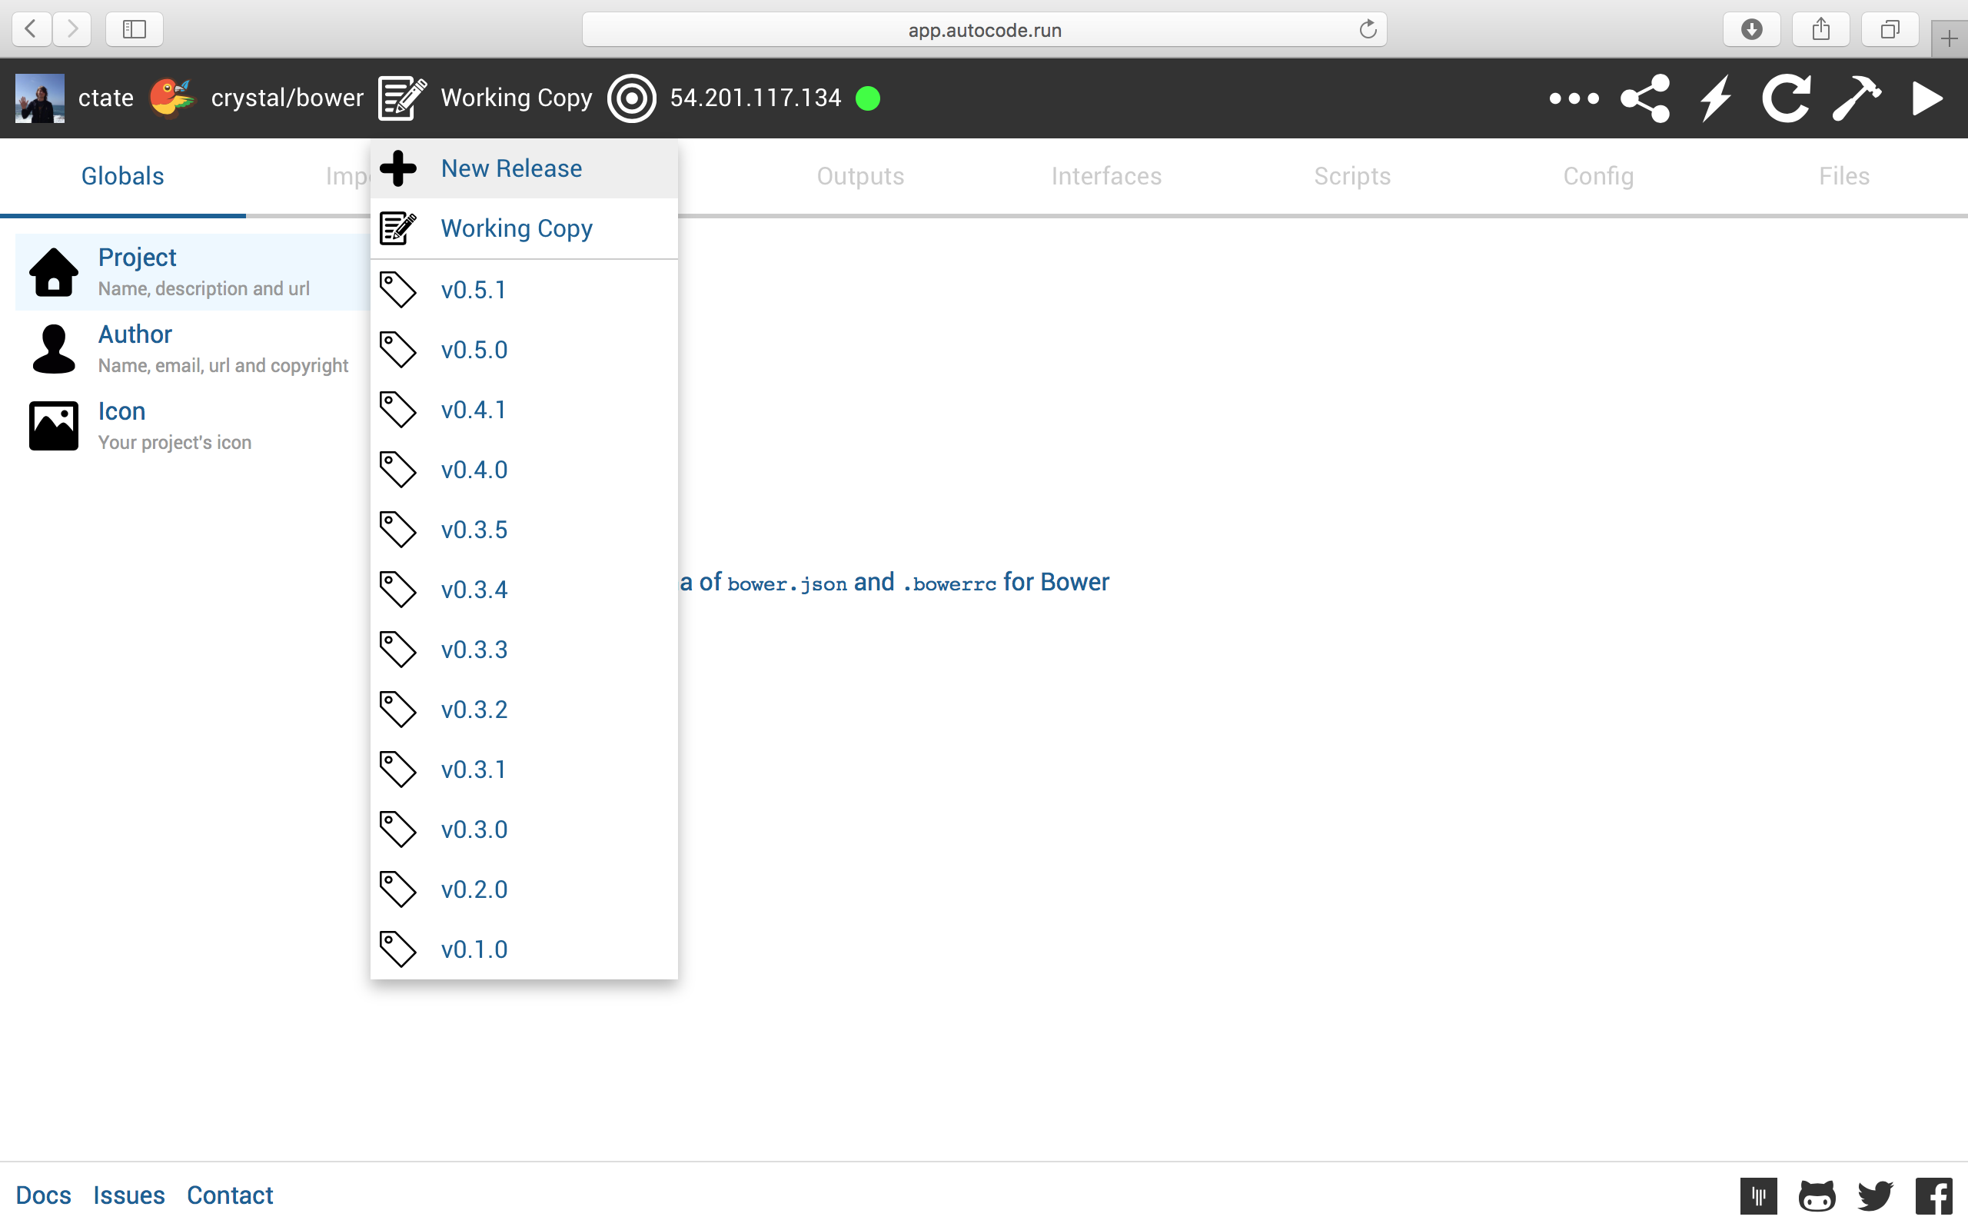Open the Author globals section
The width and height of the screenshot is (1968, 1230).
(x=135, y=334)
